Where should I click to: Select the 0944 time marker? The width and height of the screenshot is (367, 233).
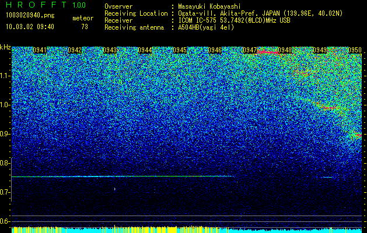click(x=145, y=50)
